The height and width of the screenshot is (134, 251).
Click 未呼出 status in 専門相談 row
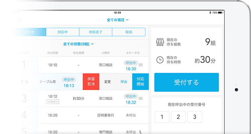click(131, 132)
